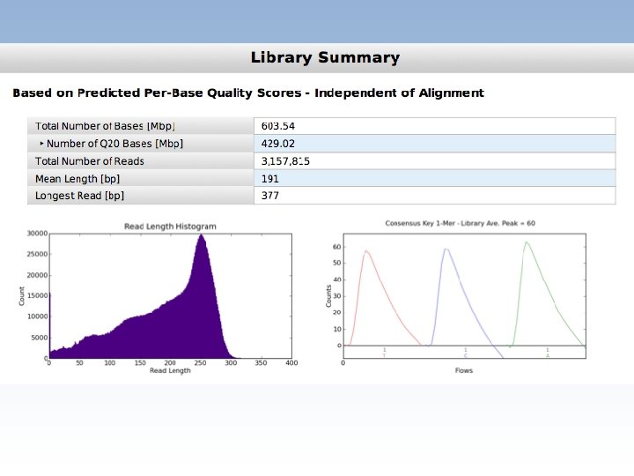Open the Consensus Key 1-Mer plot

(456, 297)
